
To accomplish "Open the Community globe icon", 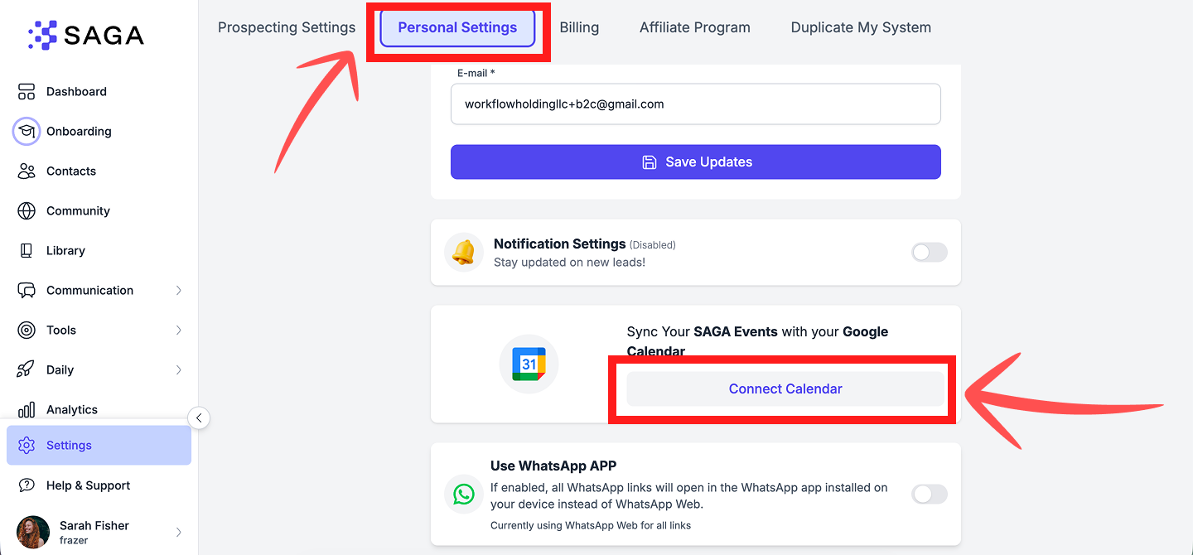I will [x=27, y=210].
